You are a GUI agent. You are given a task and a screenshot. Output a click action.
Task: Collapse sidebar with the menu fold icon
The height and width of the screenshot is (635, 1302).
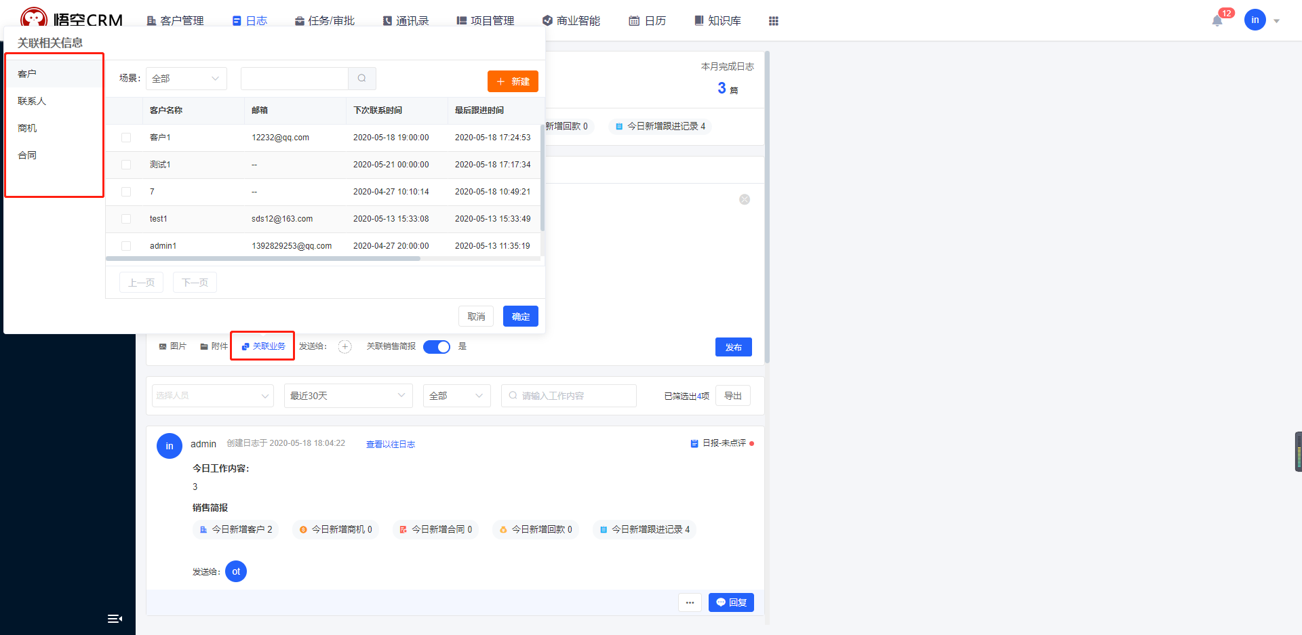click(115, 618)
